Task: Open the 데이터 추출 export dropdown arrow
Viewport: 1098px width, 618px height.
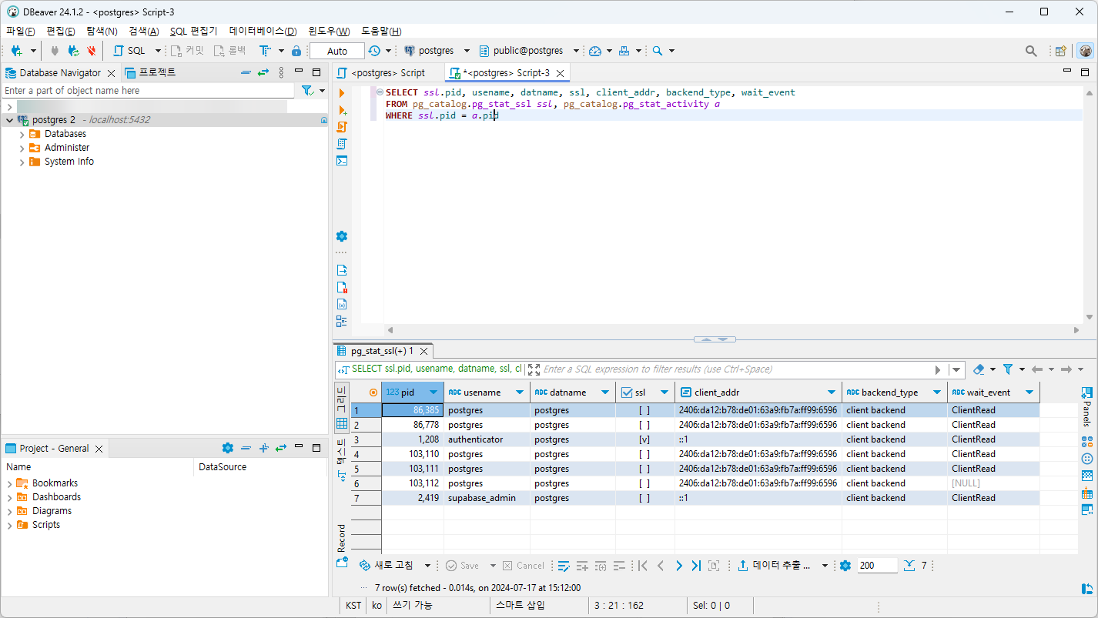Action: coord(825,566)
